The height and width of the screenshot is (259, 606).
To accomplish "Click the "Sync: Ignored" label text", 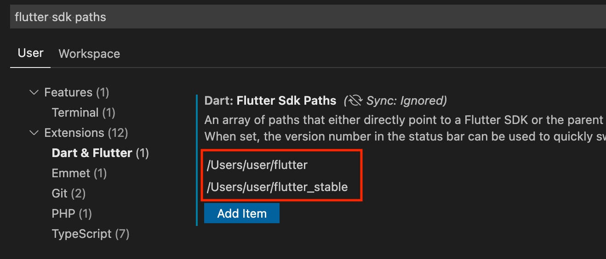I will (x=406, y=101).
